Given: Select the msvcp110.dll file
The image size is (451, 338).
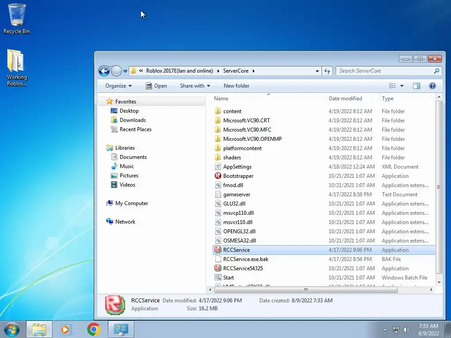Looking at the screenshot, I should [238, 213].
